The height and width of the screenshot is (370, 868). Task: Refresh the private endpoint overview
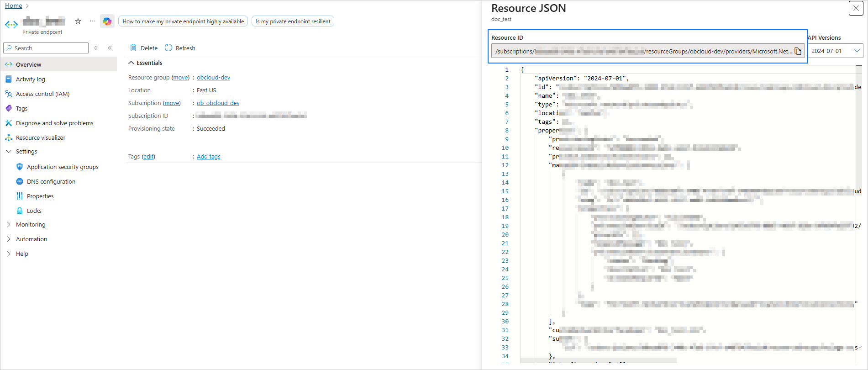[x=180, y=48]
